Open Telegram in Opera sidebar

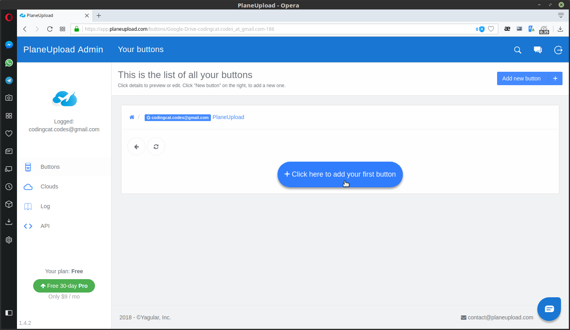9,80
